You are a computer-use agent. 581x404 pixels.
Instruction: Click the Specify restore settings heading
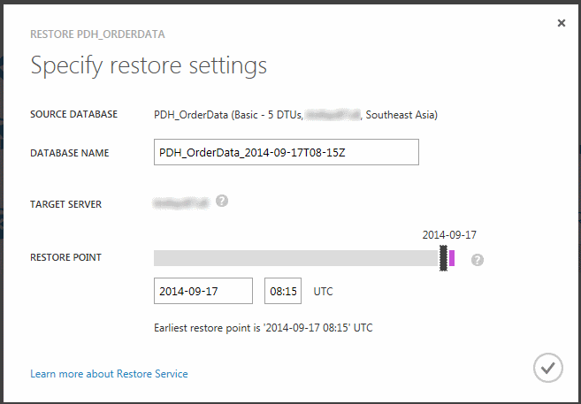pyautogui.click(x=149, y=65)
